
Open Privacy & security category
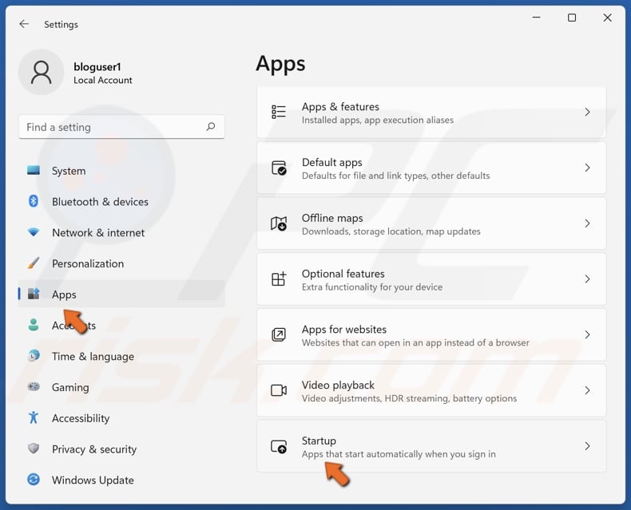click(121, 449)
